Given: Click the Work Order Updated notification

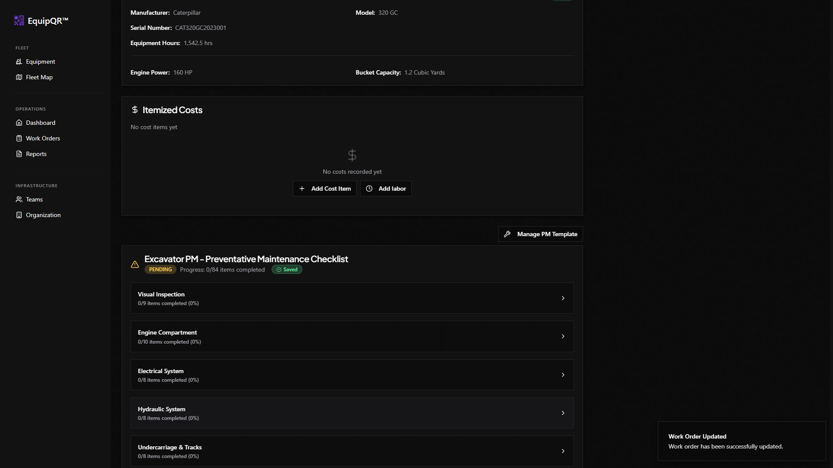Looking at the screenshot, I should [x=742, y=441].
